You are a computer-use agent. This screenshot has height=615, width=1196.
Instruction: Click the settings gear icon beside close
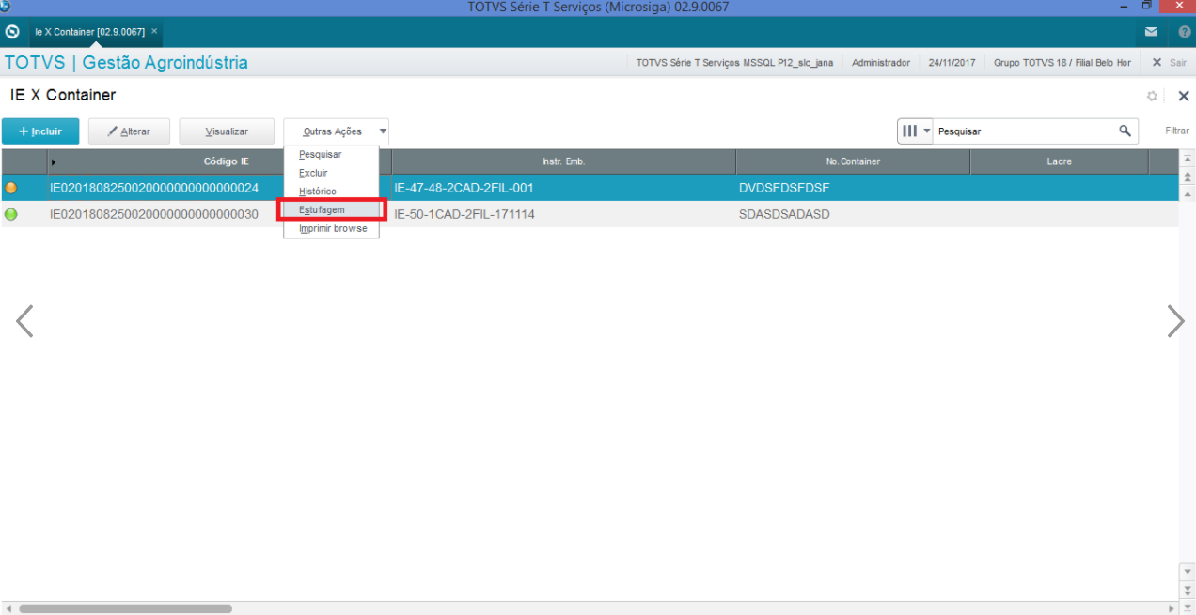[1152, 96]
